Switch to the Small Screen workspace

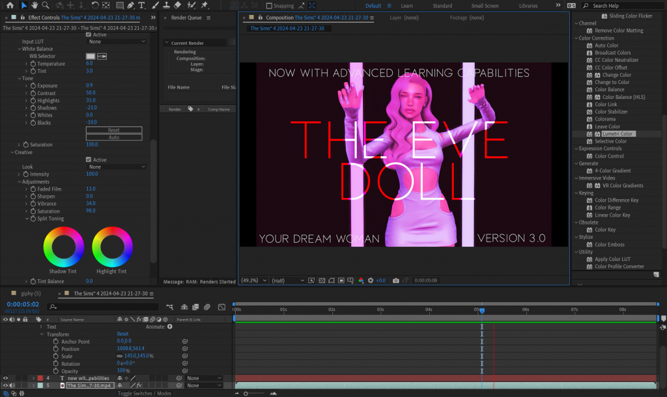(x=485, y=6)
